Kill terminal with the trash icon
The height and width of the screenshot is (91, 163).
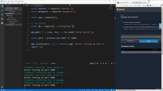(x=106, y=63)
